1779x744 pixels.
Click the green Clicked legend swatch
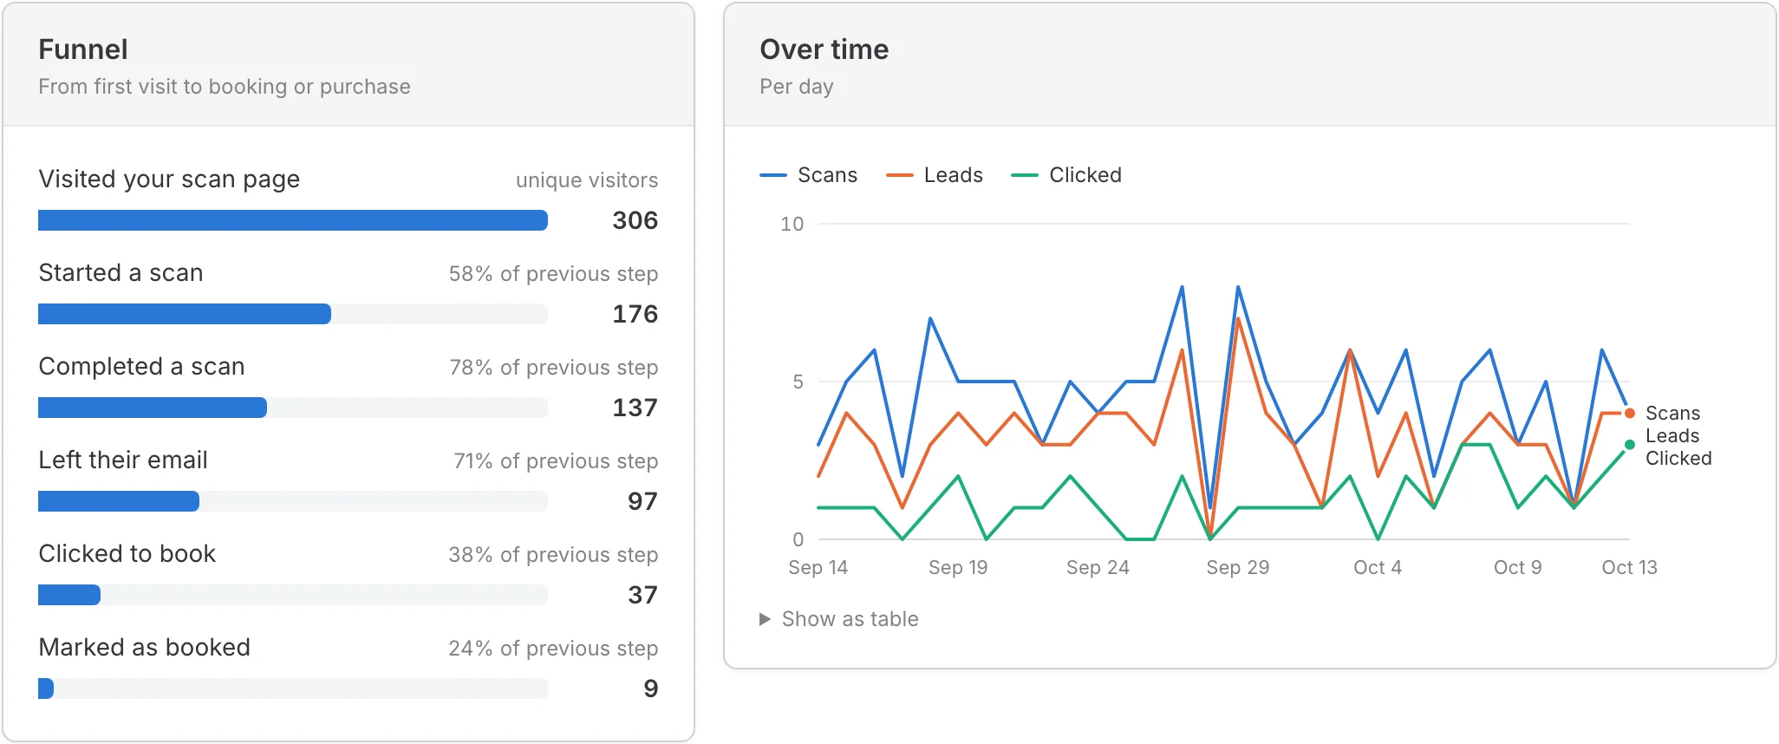click(x=1024, y=175)
